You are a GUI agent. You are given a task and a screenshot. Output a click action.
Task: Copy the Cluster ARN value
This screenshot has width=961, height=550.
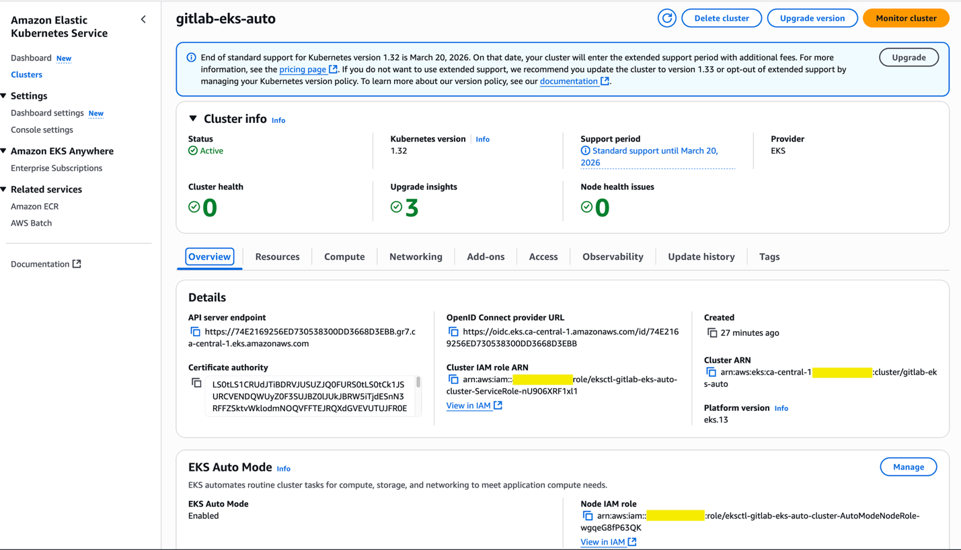tap(711, 372)
